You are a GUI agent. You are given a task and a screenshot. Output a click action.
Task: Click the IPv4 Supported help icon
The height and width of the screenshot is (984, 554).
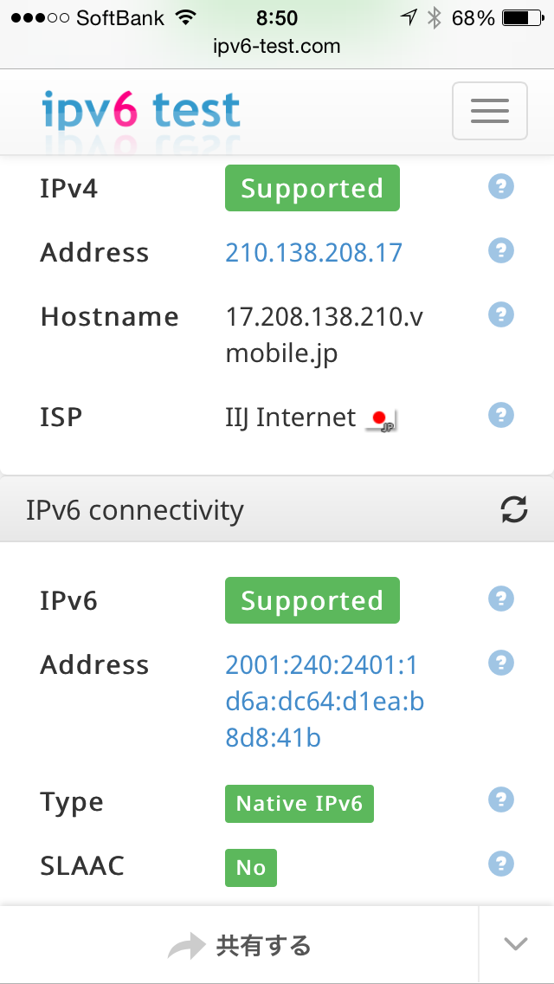pos(500,185)
